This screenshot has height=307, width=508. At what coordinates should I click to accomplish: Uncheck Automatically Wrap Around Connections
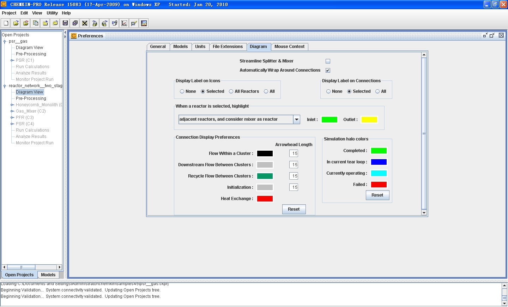[328, 70]
